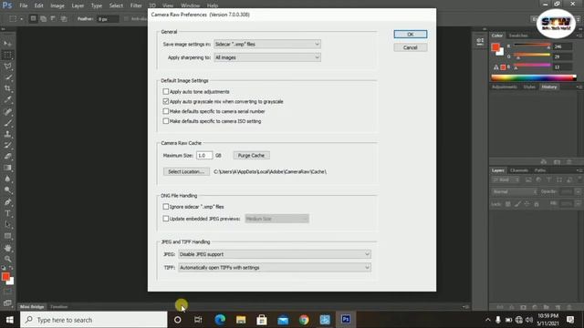The width and height of the screenshot is (584, 328).
Task: Enable Ignore sidecar .xmp files
Action: pos(166,207)
